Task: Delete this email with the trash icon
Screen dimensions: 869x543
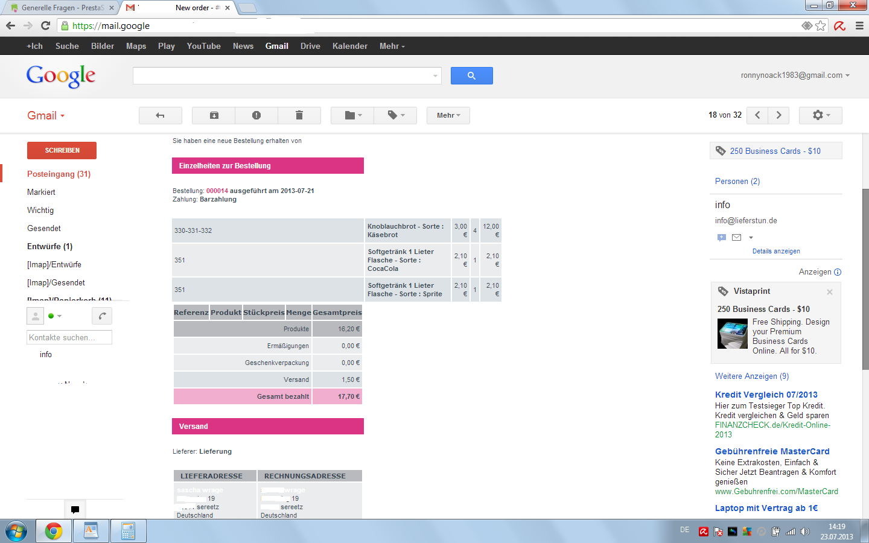Action: coord(299,115)
